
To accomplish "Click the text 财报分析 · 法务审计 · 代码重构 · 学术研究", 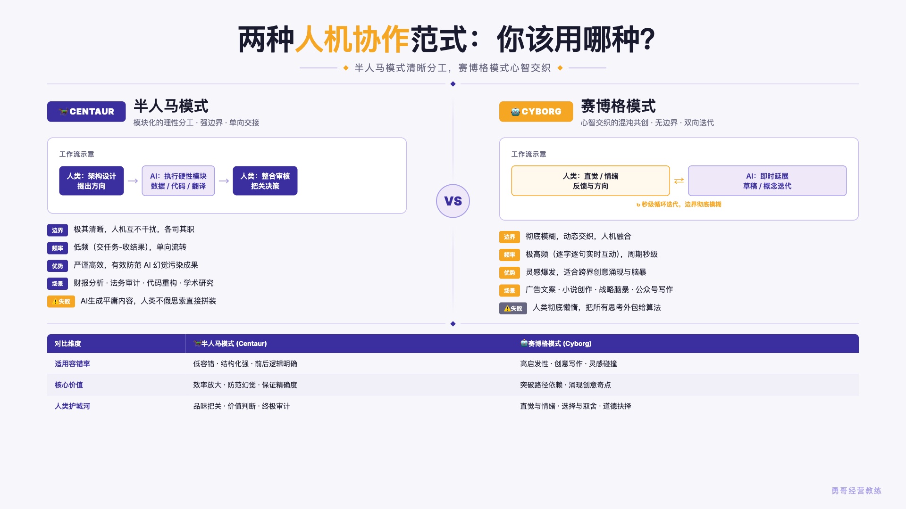I will click(x=143, y=283).
